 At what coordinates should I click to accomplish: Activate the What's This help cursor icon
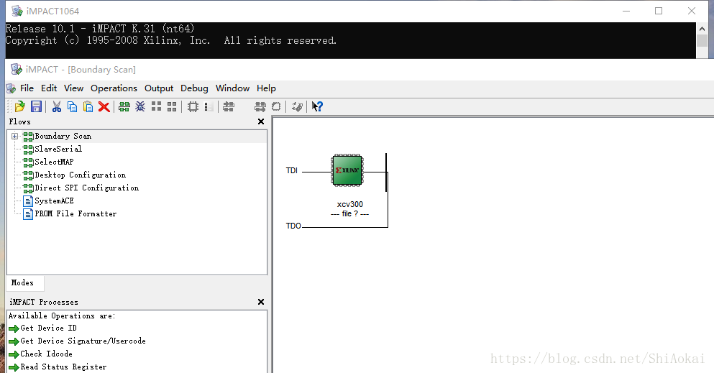point(317,106)
